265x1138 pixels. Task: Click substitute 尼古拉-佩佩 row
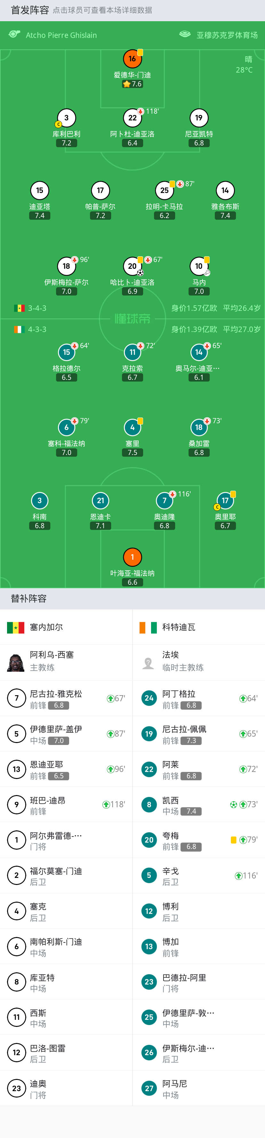coord(198,734)
